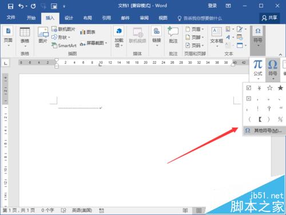The image size is (286, 215).
Task: Insert signature line icon
Action: pos(241,29)
